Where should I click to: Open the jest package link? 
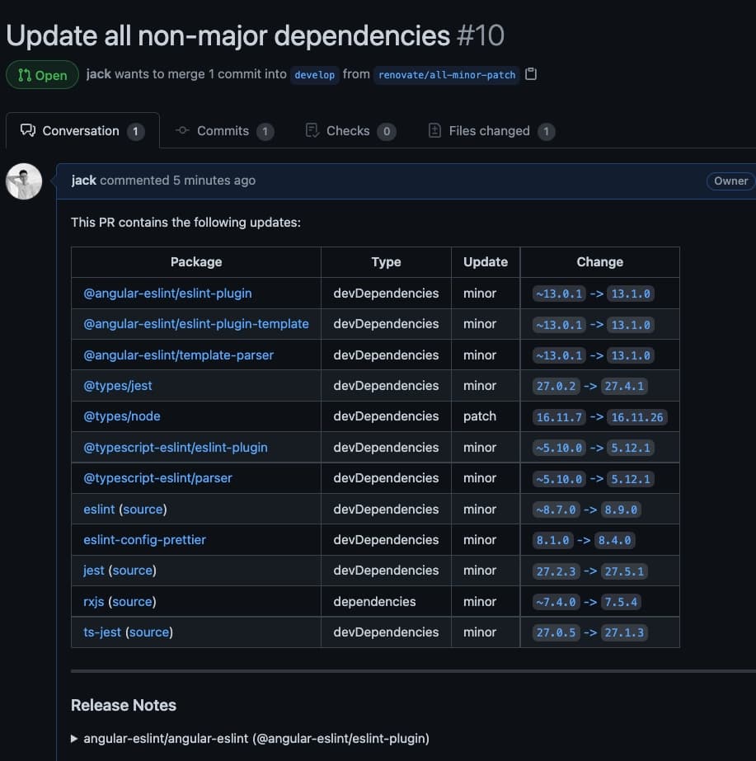pyautogui.click(x=94, y=571)
